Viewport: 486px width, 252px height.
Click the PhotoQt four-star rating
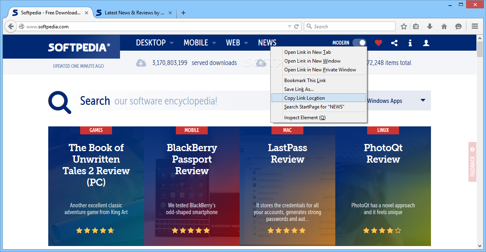pyautogui.click(x=382, y=230)
